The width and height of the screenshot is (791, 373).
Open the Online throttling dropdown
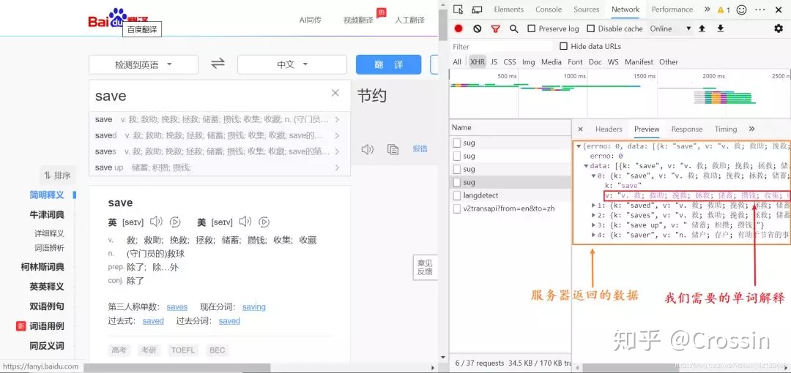click(669, 29)
